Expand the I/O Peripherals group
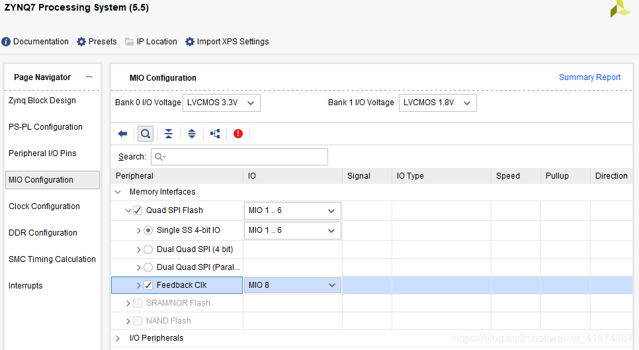 pos(118,339)
